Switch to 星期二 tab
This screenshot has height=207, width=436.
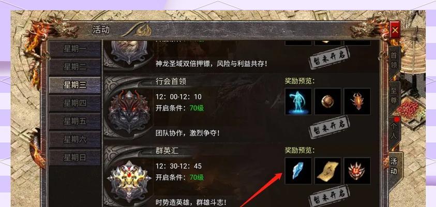(x=75, y=67)
